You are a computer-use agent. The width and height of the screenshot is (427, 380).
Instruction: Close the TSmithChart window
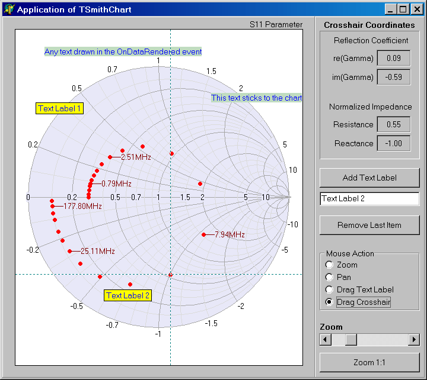click(417, 9)
